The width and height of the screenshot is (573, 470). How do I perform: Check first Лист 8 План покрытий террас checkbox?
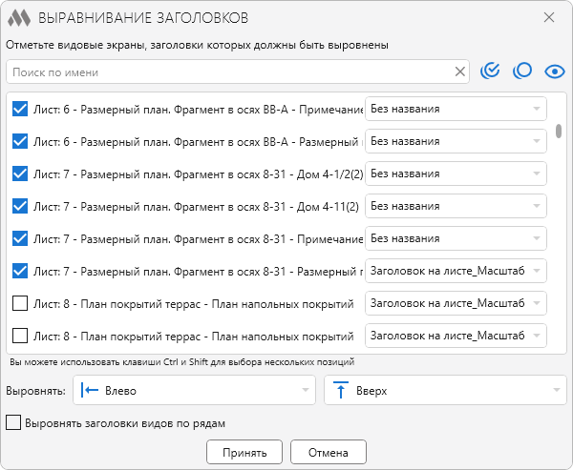click(20, 303)
